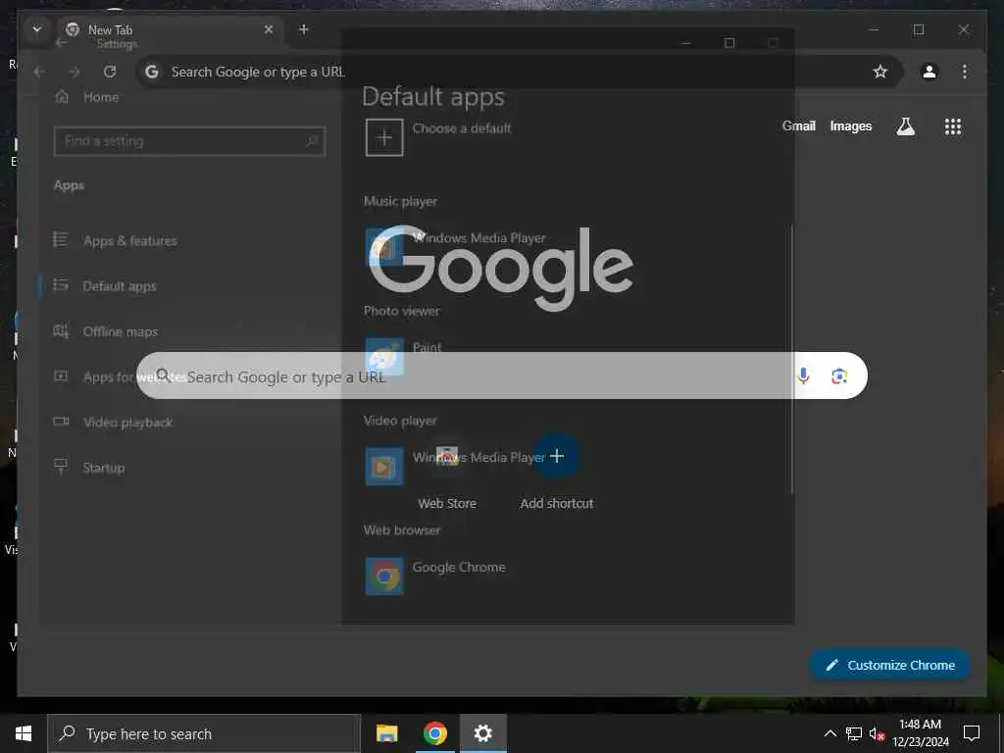The height and width of the screenshot is (753, 1004).
Task: Go to Home in the Settings window
Action: [x=87, y=97]
